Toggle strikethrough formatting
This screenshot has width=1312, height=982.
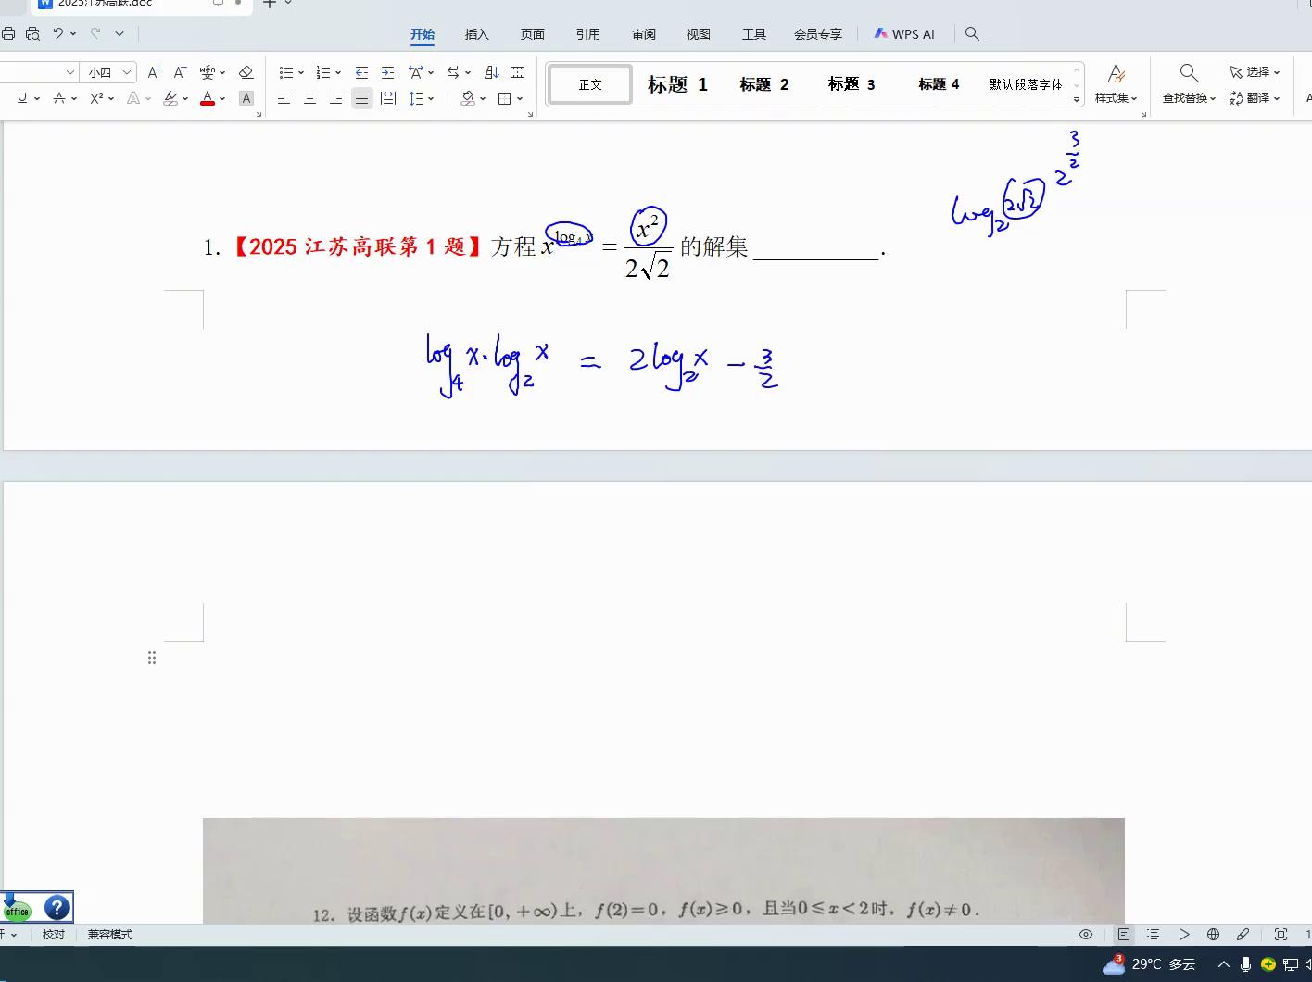pyautogui.click(x=59, y=97)
